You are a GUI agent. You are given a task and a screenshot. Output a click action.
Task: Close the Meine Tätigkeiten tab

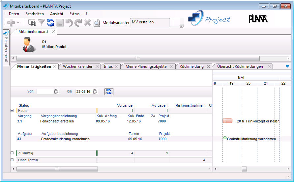[x=55, y=66]
